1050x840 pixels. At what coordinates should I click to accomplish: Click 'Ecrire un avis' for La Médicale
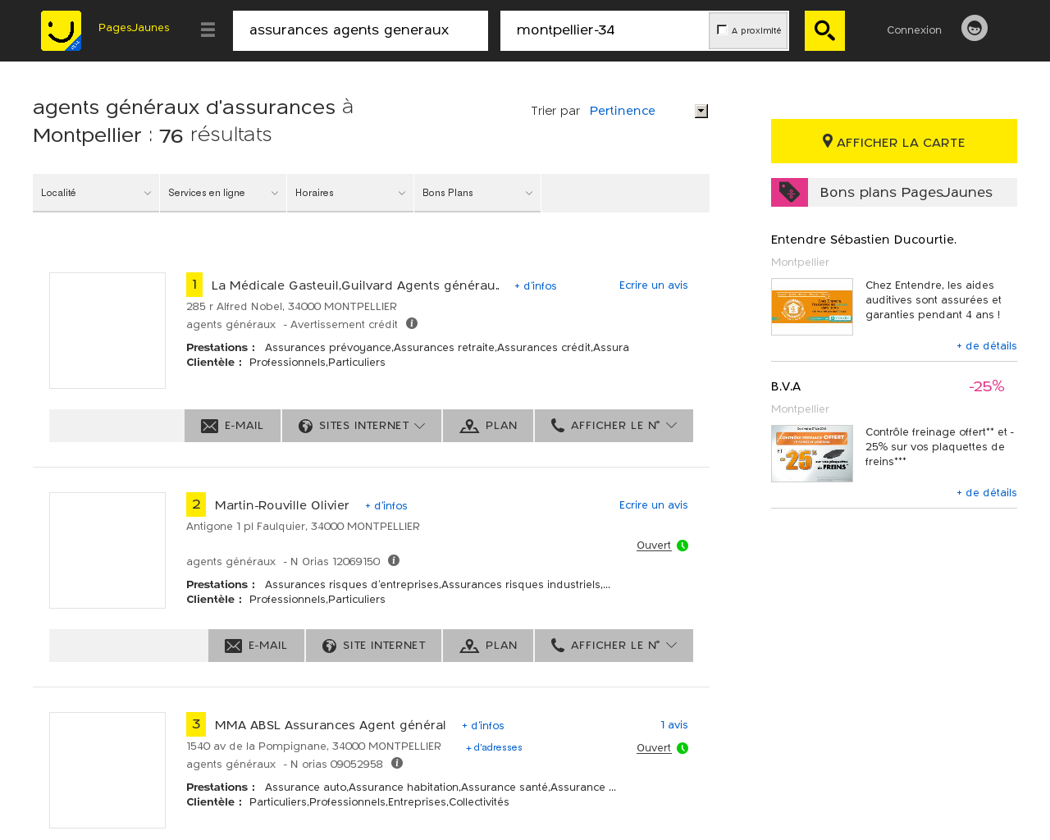pyautogui.click(x=654, y=285)
